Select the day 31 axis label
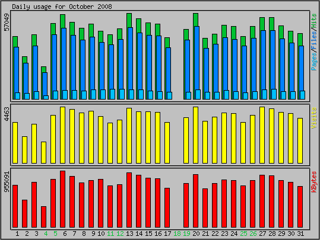 click(x=300, y=233)
